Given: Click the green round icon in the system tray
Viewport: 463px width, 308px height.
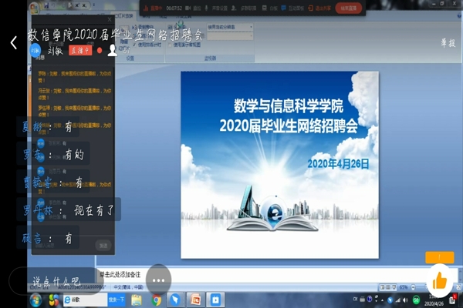Looking at the screenshot, I should pyautogui.click(x=417, y=300).
